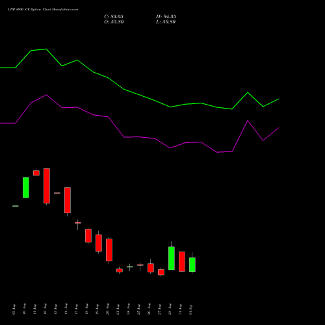The image size is (325, 325).
Task: Click the 26 Aug date label
Action: tap(149, 309)
